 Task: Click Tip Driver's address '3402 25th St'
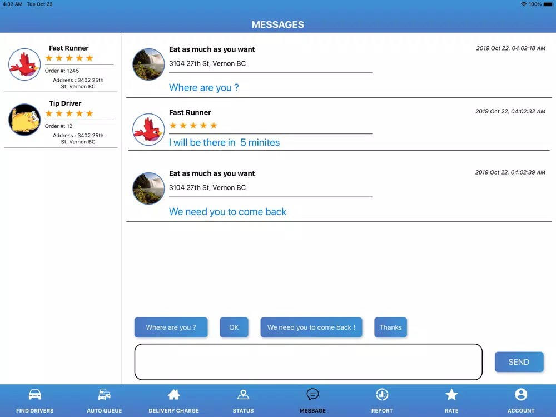[x=78, y=138]
